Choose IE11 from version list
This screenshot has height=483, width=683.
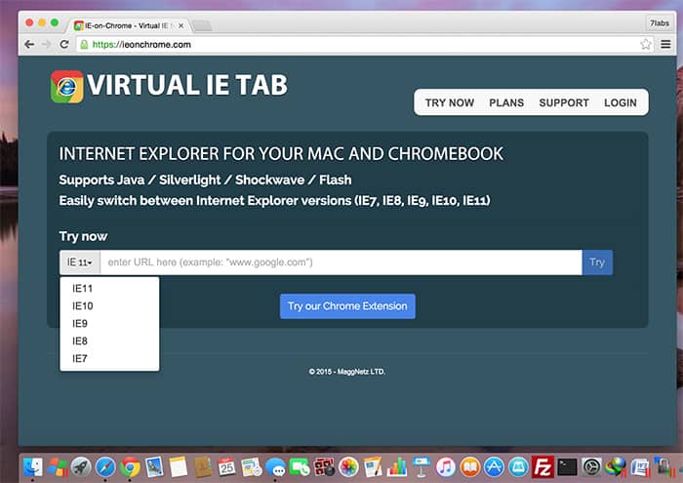pos(109,288)
